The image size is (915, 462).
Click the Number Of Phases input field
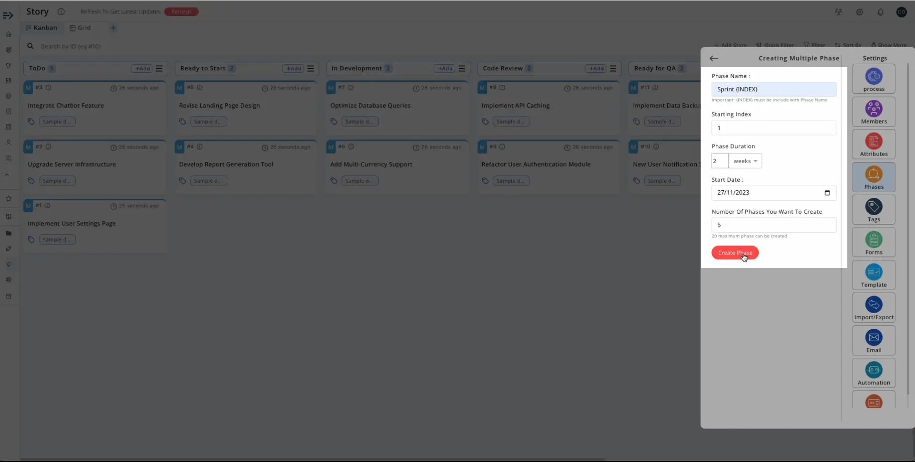pos(773,225)
